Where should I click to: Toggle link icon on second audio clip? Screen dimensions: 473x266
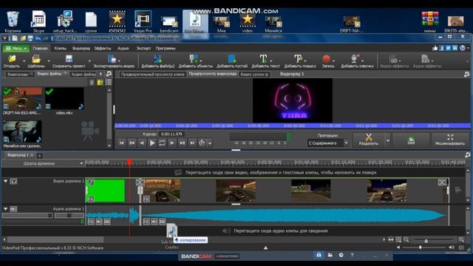(x=162, y=222)
